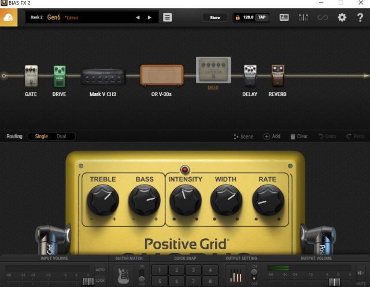
Task: Click the TREBLE knob
Action: tap(103, 200)
